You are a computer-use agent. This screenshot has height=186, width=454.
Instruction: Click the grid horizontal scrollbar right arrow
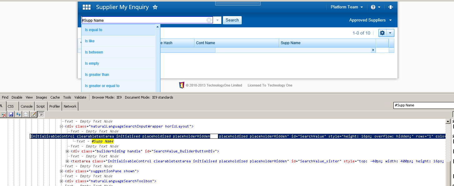[x=373, y=50]
